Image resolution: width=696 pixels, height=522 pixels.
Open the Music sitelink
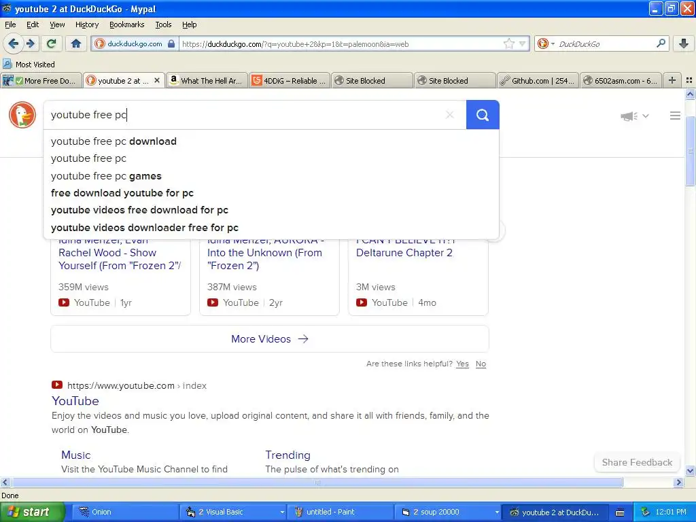click(76, 455)
